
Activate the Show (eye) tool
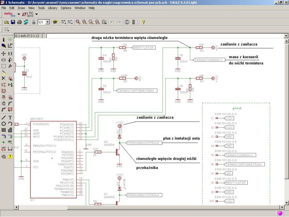point(10,40)
